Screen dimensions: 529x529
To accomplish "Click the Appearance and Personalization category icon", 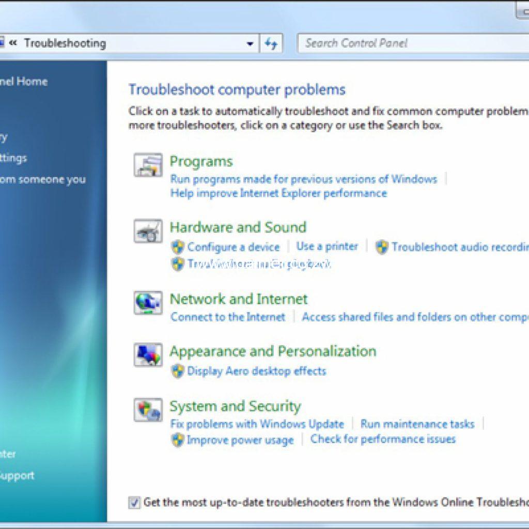I will click(148, 354).
